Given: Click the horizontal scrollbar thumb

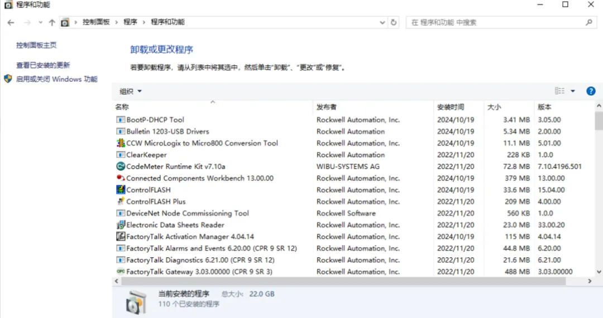Looking at the screenshot, I should [x=343, y=281].
